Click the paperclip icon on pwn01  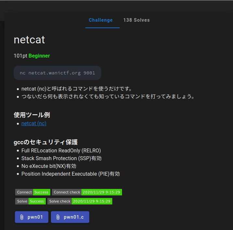[x=22, y=217]
